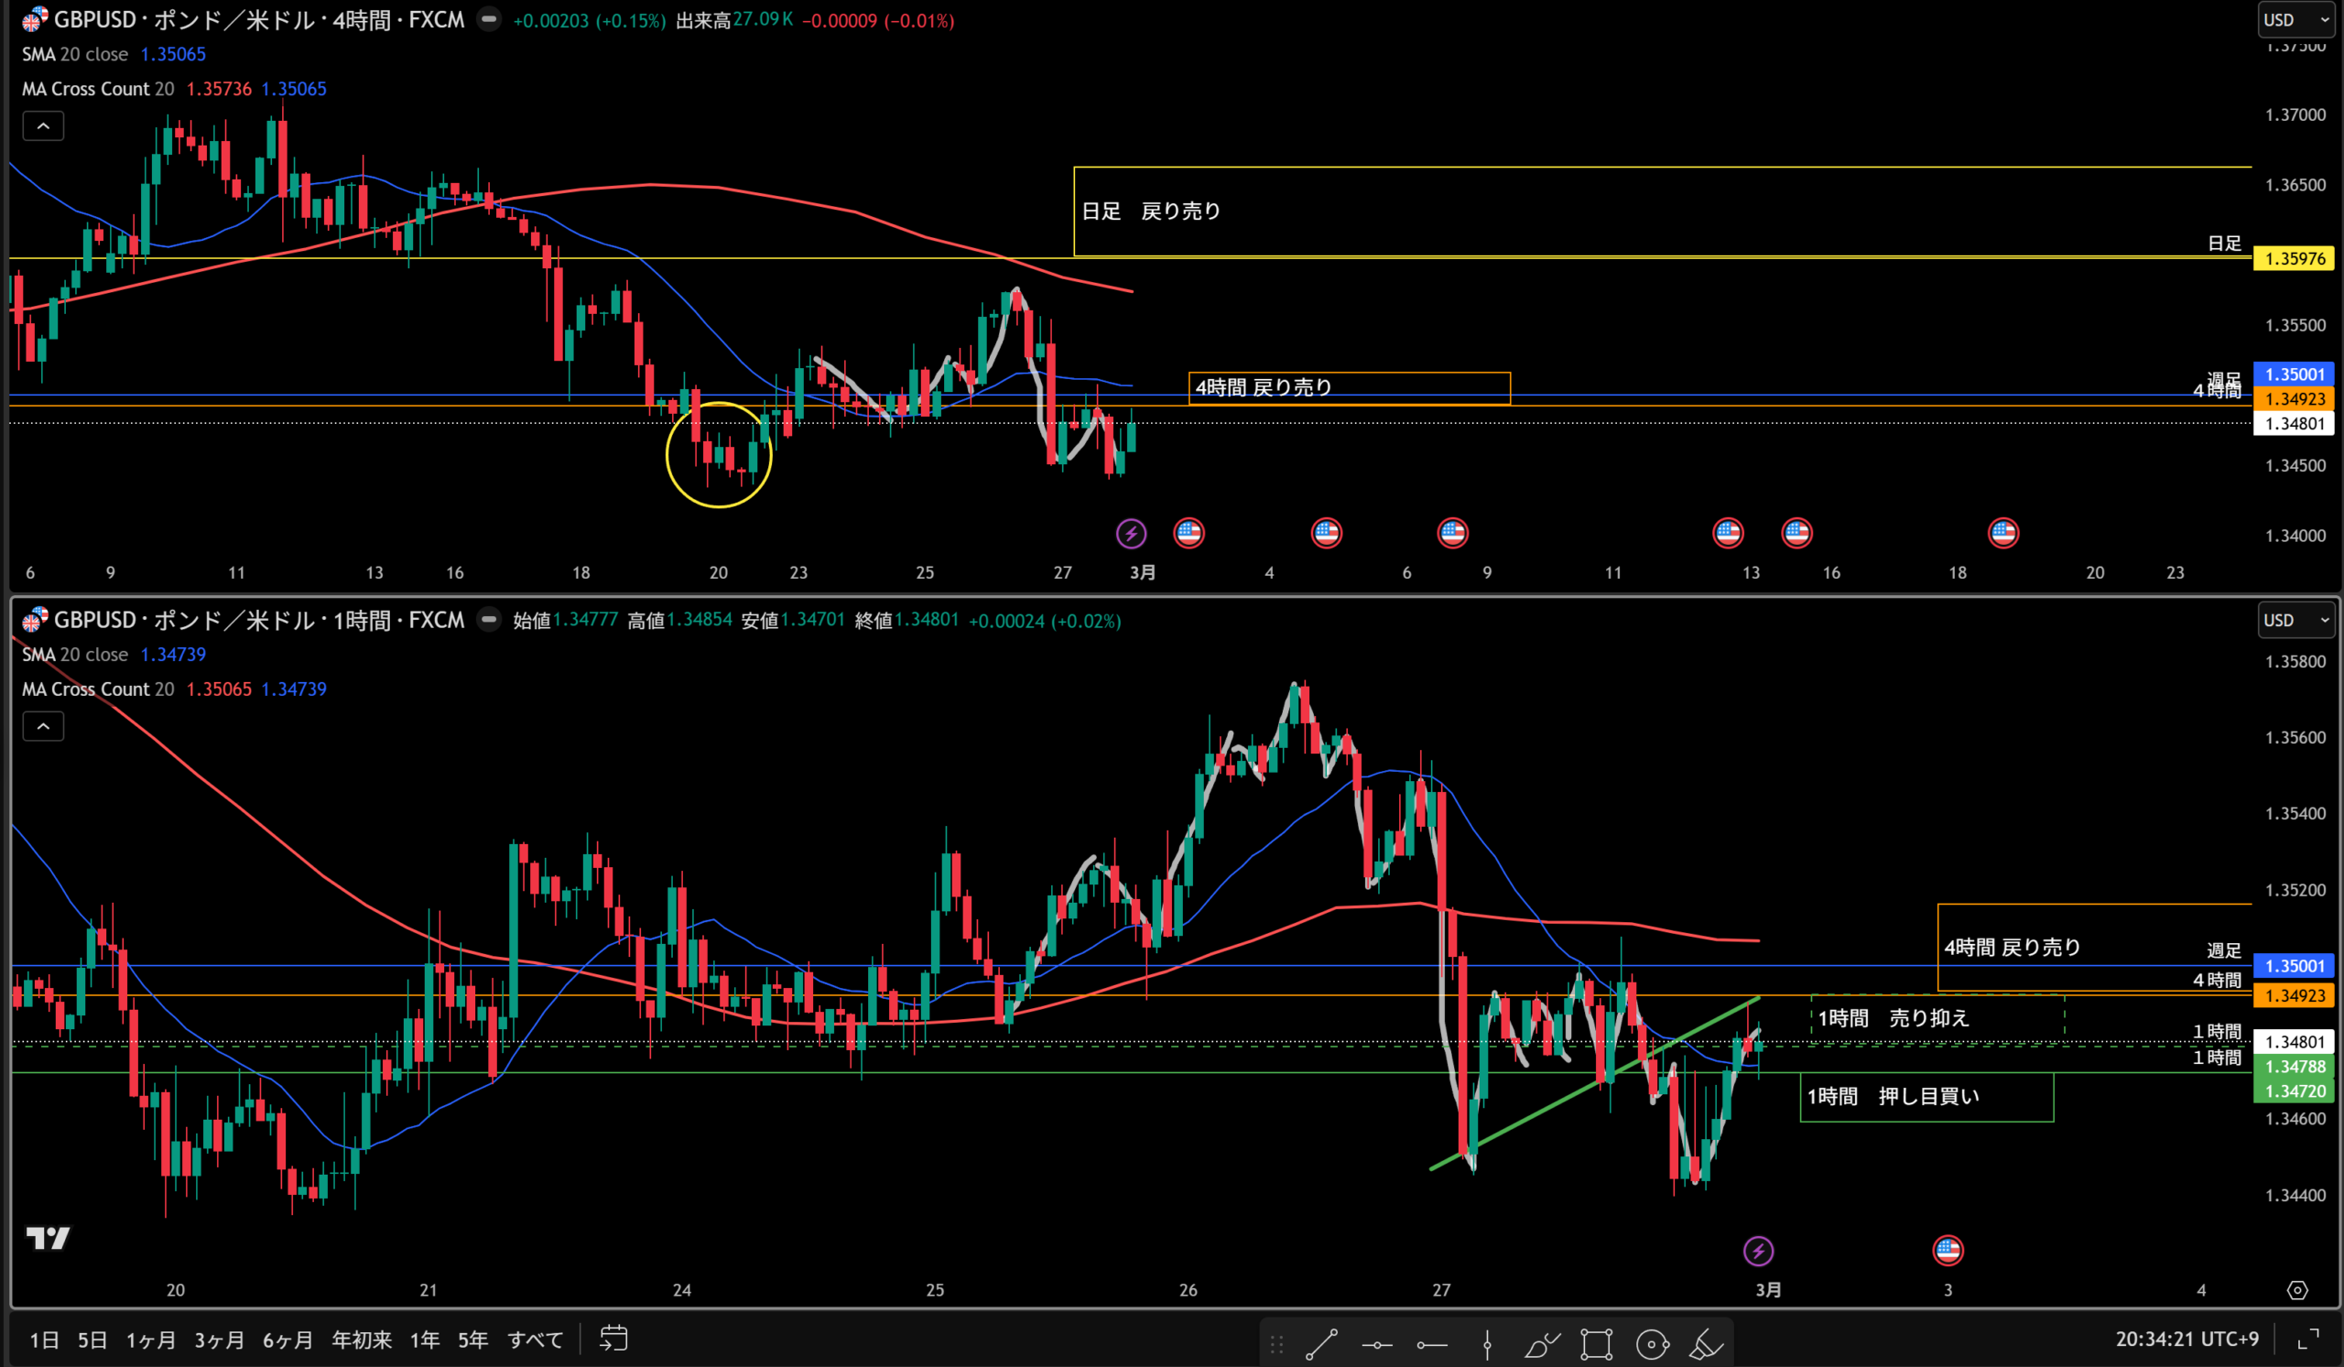Switch to the 年初来 time range
The height and width of the screenshot is (1367, 2344).
(x=361, y=1340)
